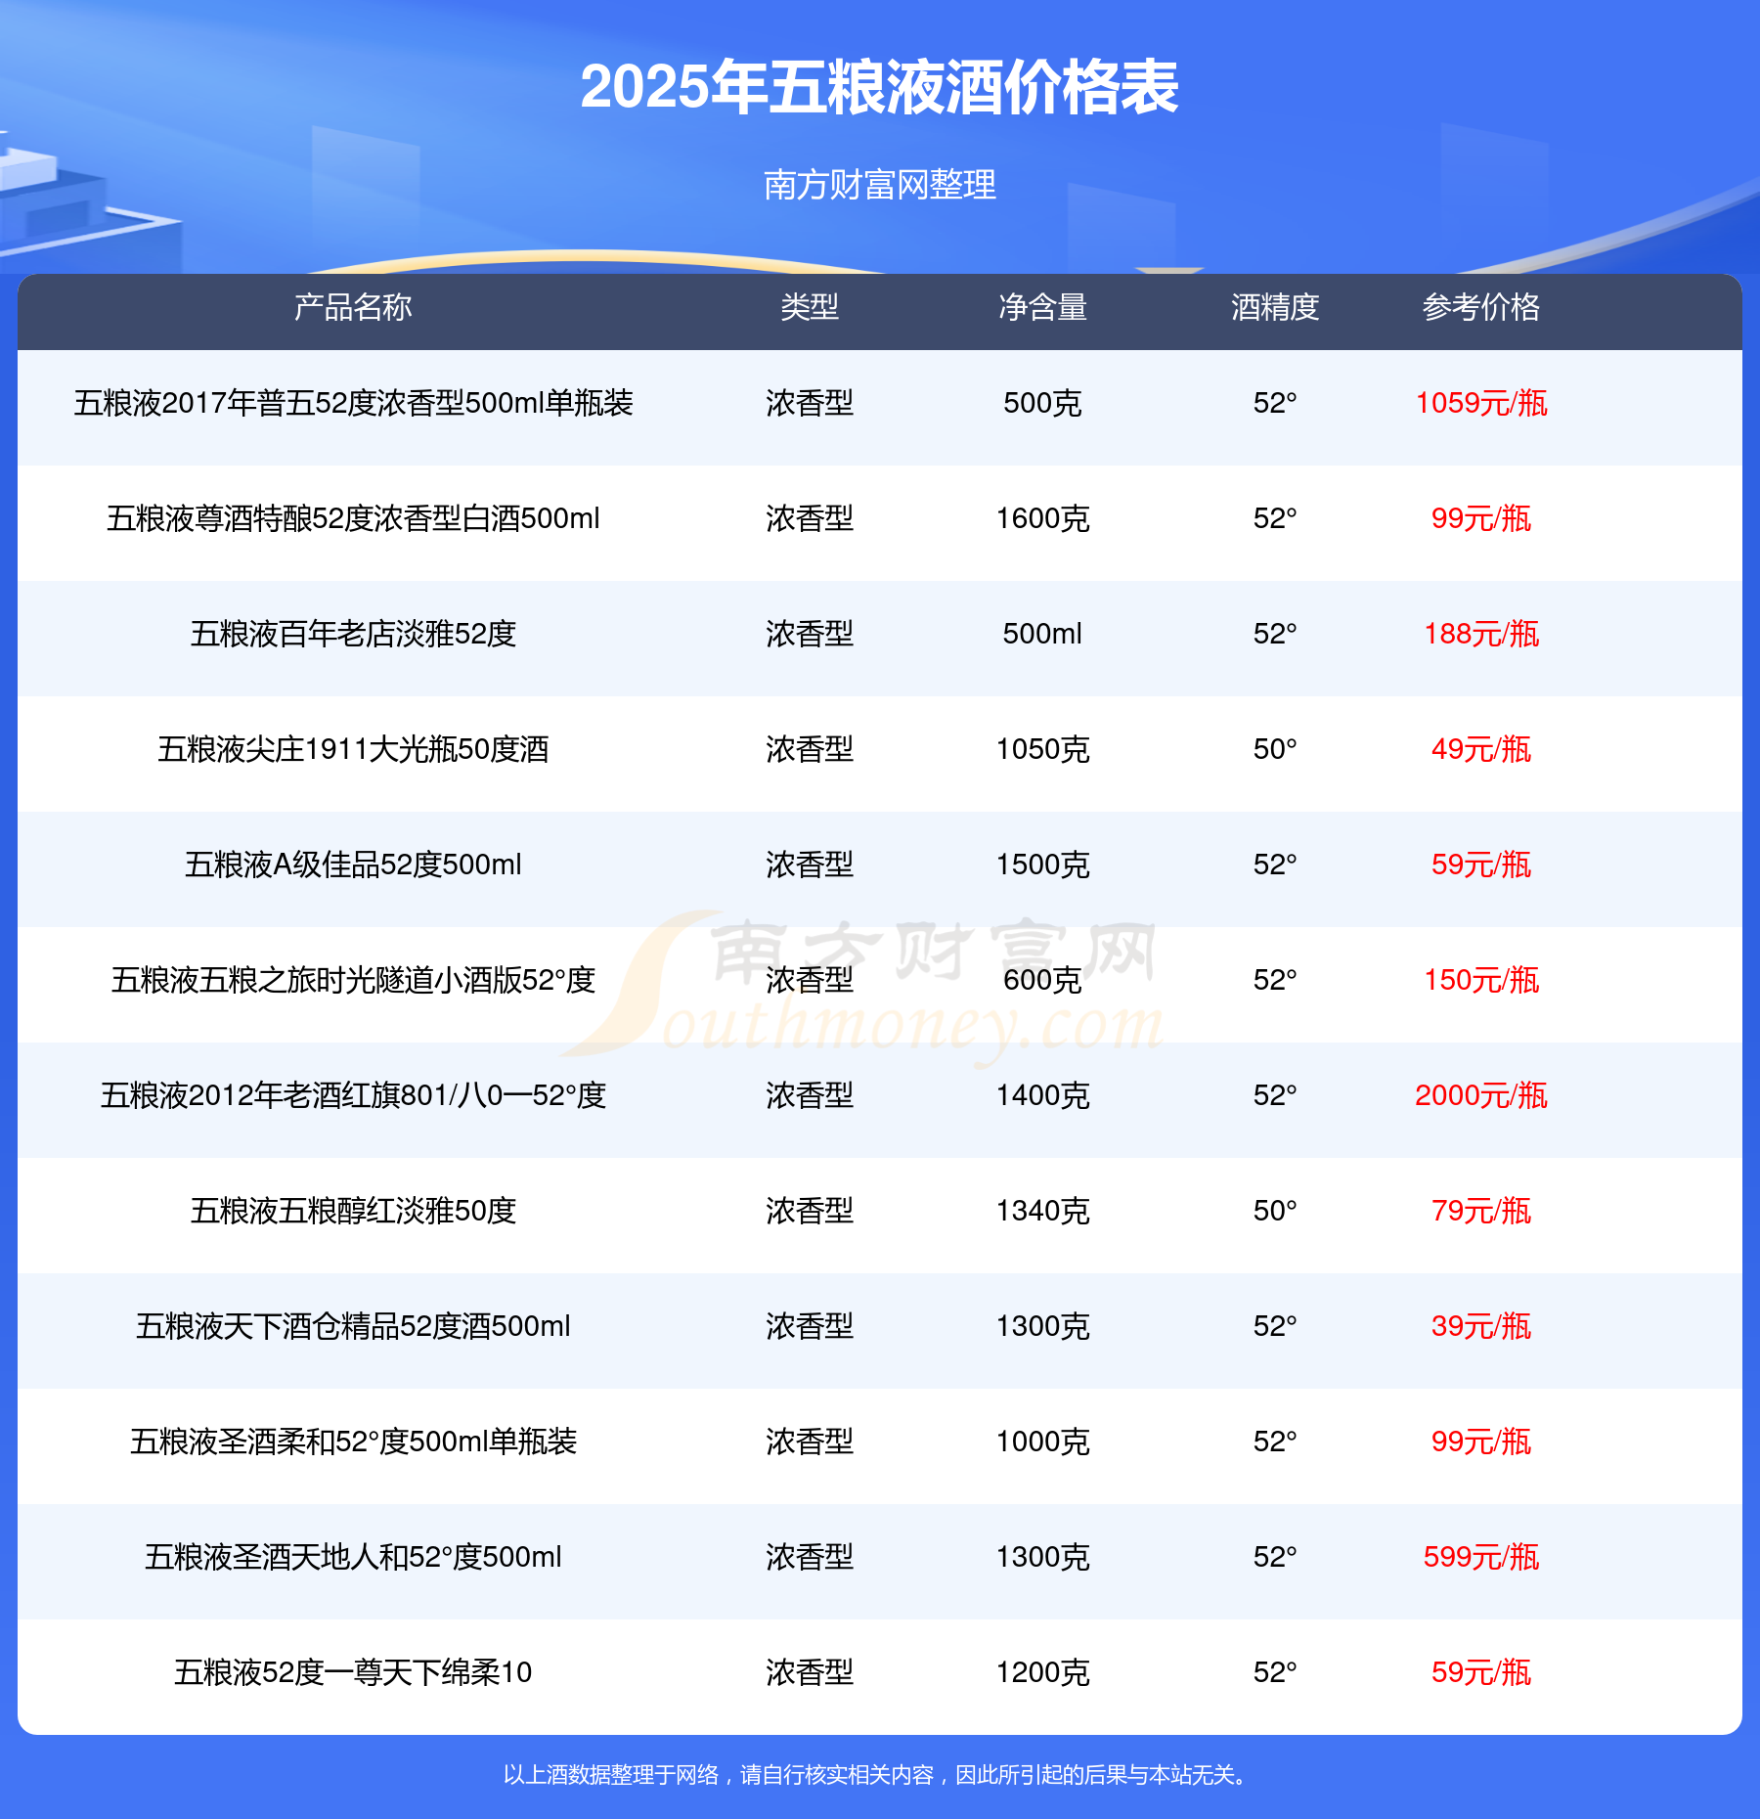Click product name 五粮液天下酒仓精品52度酒500ml
The width and height of the screenshot is (1760, 1819).
(x=353, y=1326)
